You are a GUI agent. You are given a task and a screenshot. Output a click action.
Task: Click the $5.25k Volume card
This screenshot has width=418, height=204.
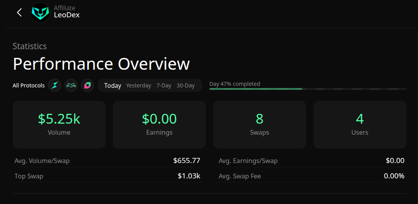pyautogui.click(x=59, y=124)
